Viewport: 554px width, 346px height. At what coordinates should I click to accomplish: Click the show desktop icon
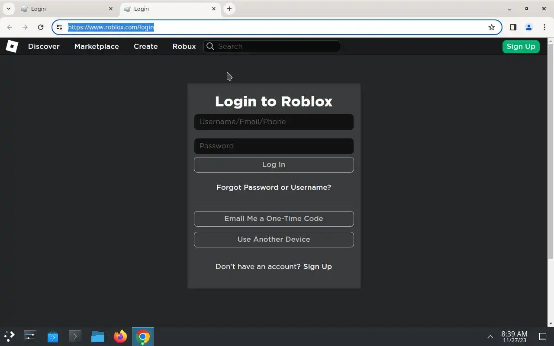click(543, 336)
